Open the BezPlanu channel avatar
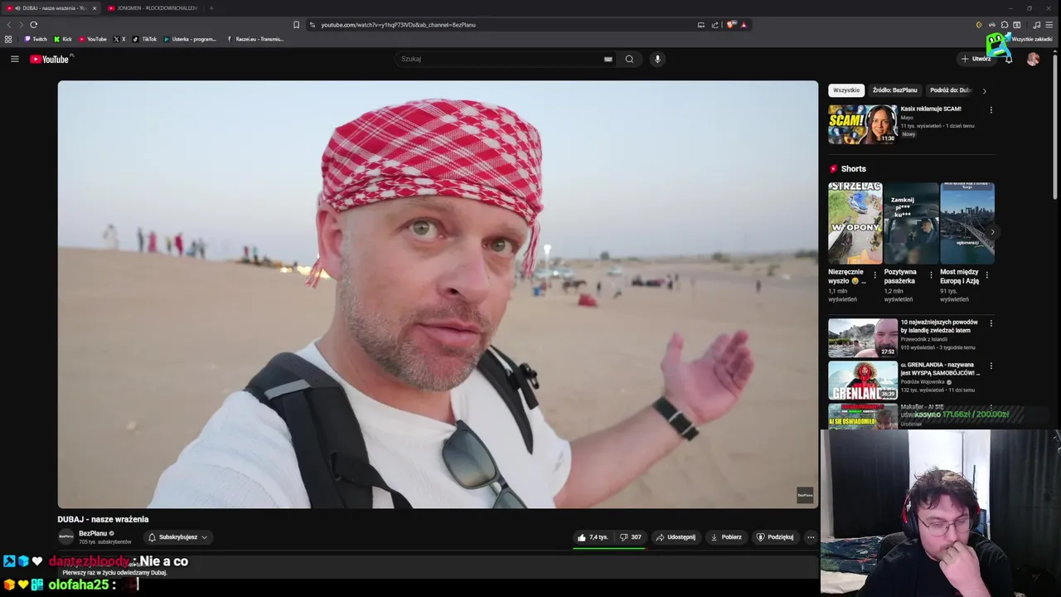1061x597 pixels. point(65,537)
